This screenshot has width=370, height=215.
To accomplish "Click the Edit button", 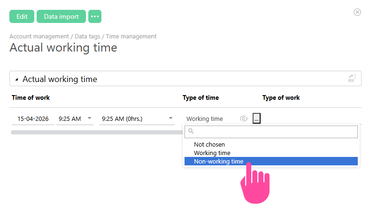I will click(x=22, y=16).
